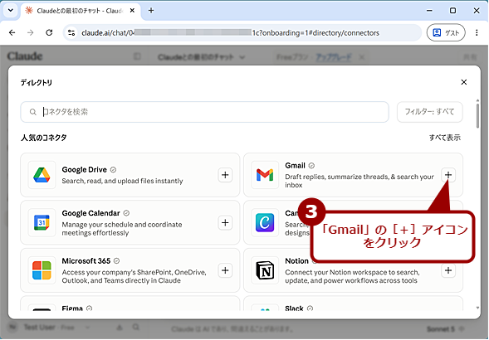Click the Google Drive connector title

(84, 169)
